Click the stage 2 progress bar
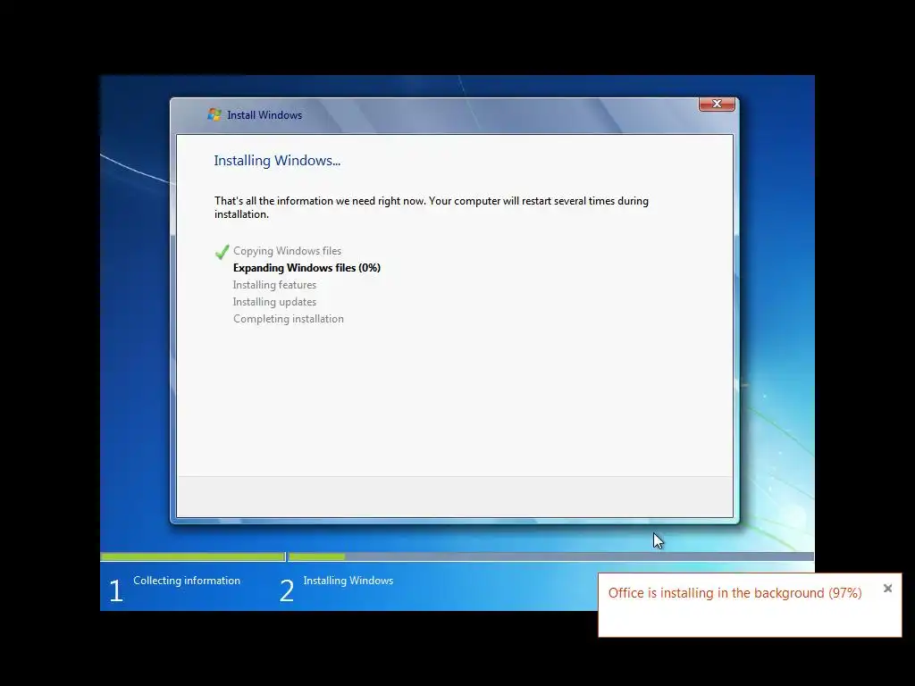Viewport: 915px width, 686px height. coord(550,557)
